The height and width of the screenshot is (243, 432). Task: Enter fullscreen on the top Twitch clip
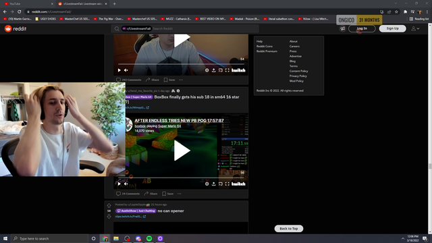(227, 70)
